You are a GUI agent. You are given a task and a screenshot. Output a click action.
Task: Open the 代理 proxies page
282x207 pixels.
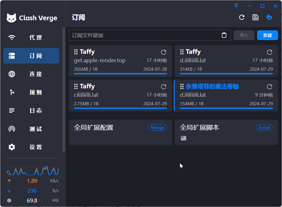(31, 37)
